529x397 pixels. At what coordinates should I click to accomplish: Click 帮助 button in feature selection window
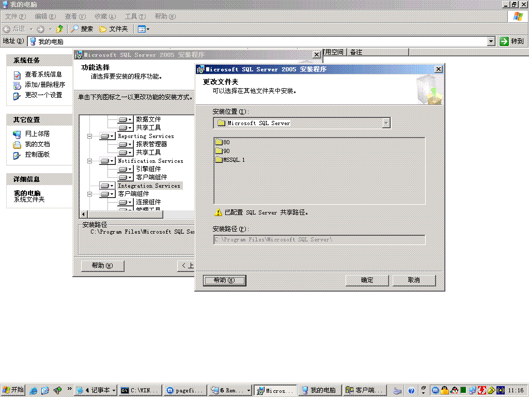click(x=103, y=266)
